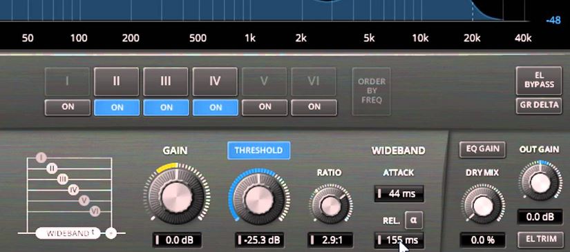
Task: Enable ON switch under band V
Action: click(x=265, y=108)
